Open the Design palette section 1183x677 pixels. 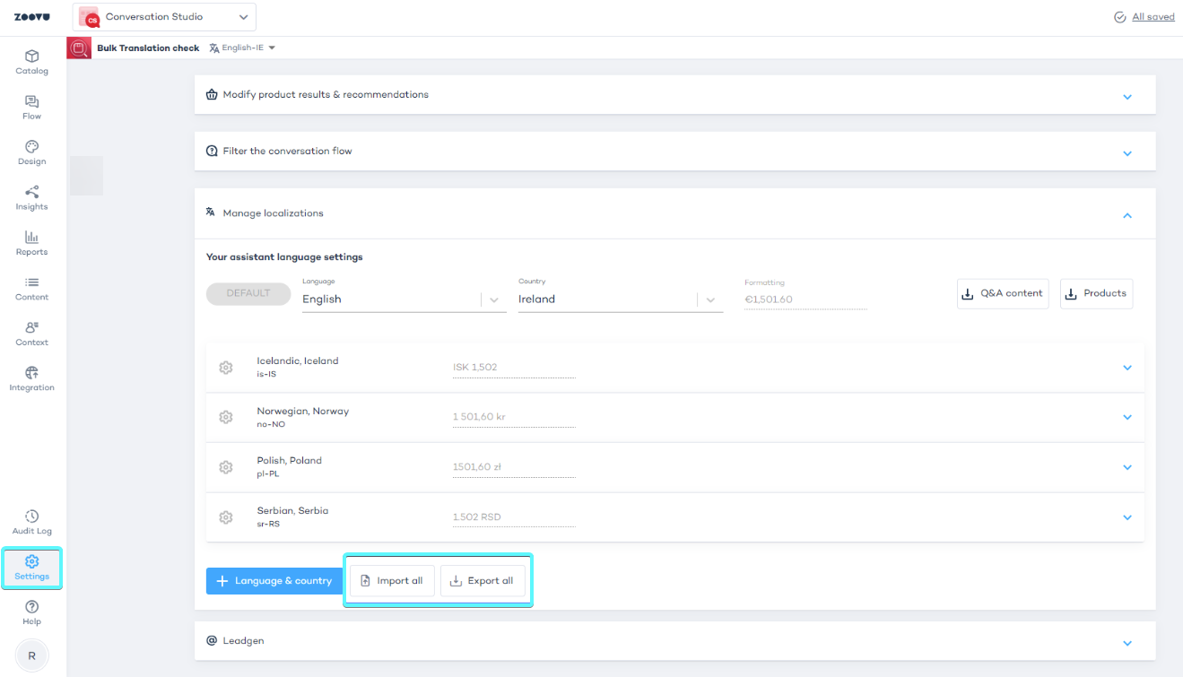31,152
